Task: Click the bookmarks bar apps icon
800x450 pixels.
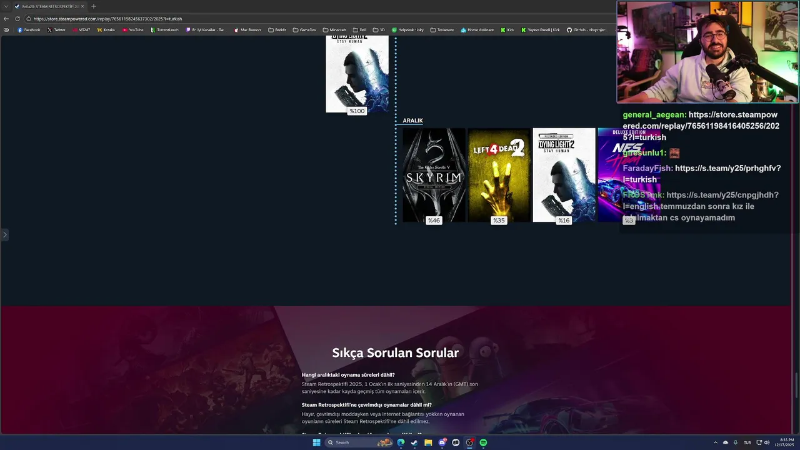Action: coord(6,30)
